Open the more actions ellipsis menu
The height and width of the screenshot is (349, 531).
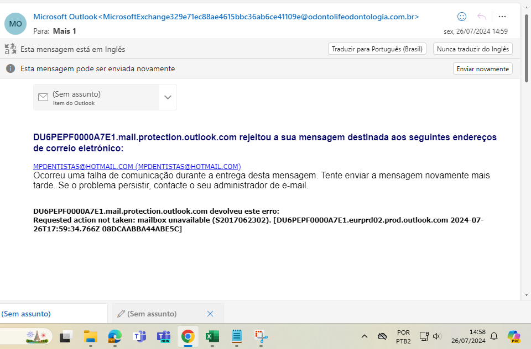pos(502,17)
